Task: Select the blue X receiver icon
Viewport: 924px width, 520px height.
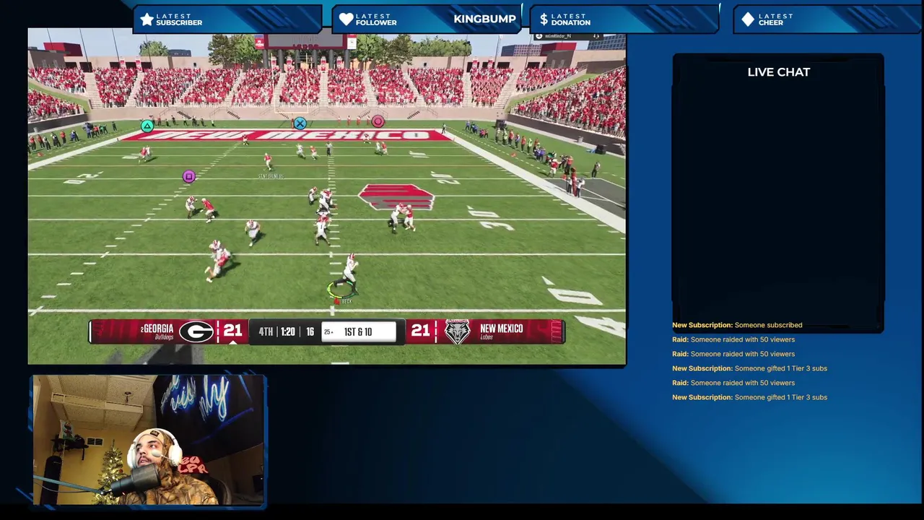Action: tap(300, 124)
